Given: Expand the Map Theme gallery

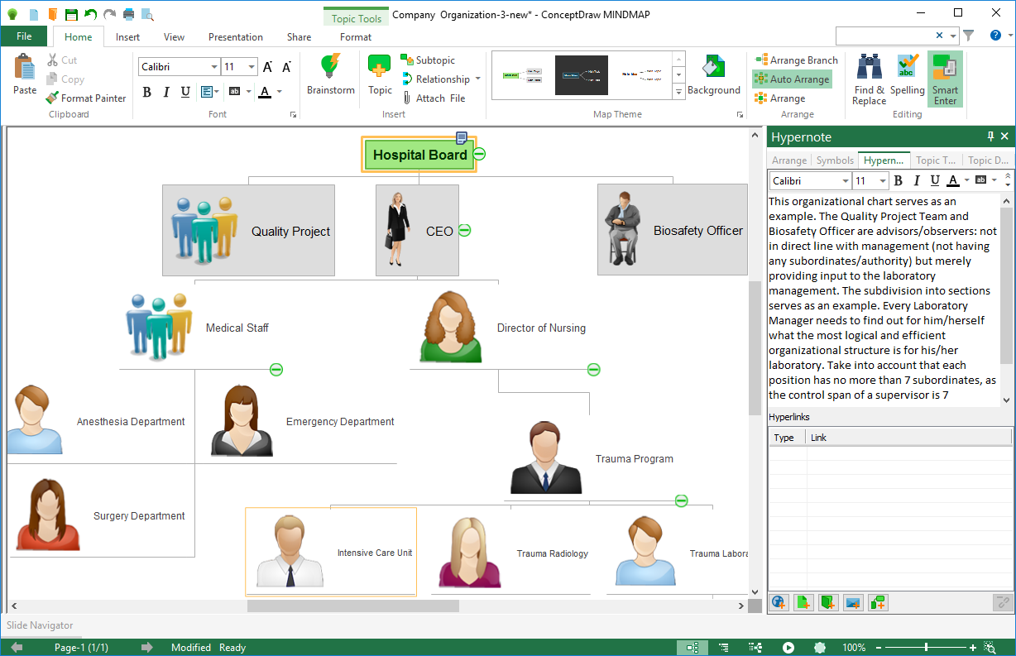Looking at the screenshot, I should tap(679, 93).
